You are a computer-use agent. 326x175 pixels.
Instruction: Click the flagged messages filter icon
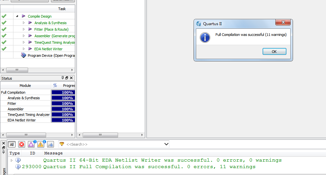tap(51, 144)
